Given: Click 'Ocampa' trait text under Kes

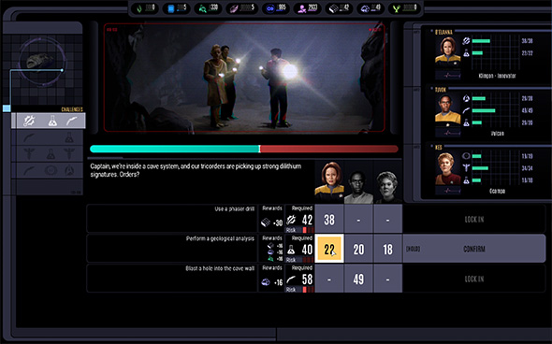Looking at the screenshot, I should (x=497, y=191).
